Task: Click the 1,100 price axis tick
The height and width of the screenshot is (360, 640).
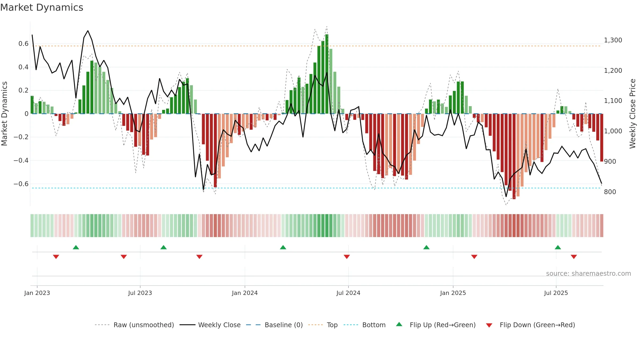Action: 613,101
